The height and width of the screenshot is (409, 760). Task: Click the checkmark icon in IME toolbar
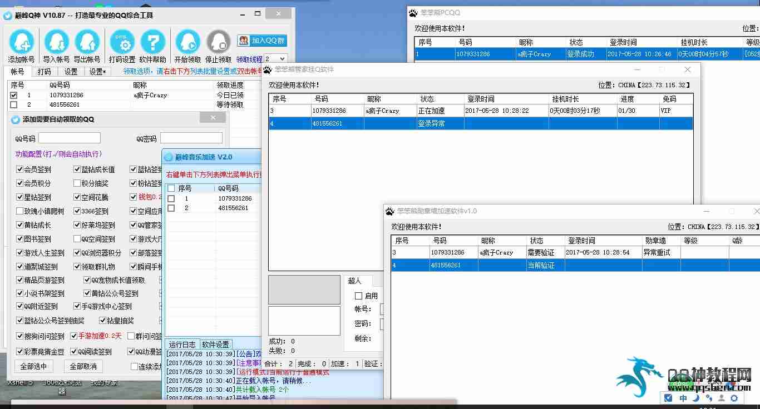668,398
